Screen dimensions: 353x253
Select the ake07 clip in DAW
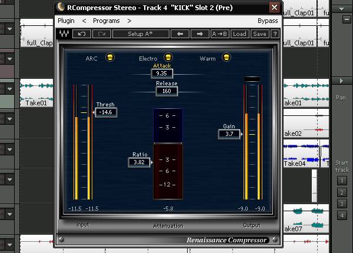click(x=306, y=218)
